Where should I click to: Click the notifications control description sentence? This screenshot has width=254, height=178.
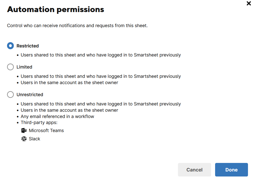click(x=77, y=26)
